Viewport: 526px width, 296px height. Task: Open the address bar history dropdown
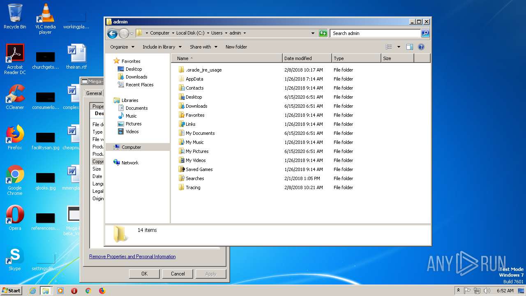point(313,33)
